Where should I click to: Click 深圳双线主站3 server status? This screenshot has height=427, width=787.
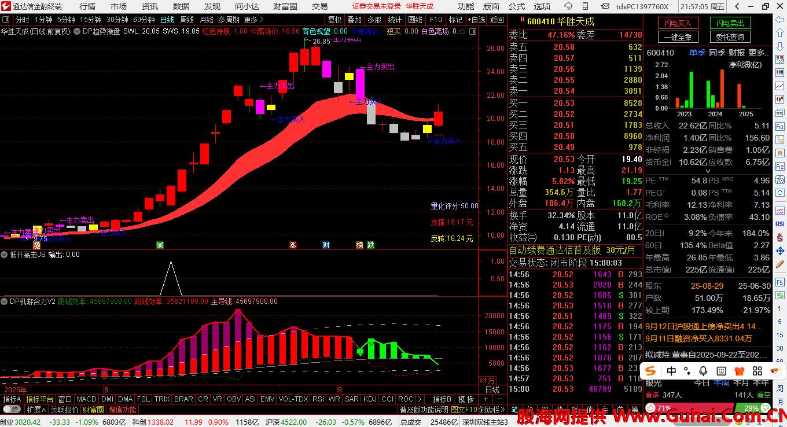point(484,422)
